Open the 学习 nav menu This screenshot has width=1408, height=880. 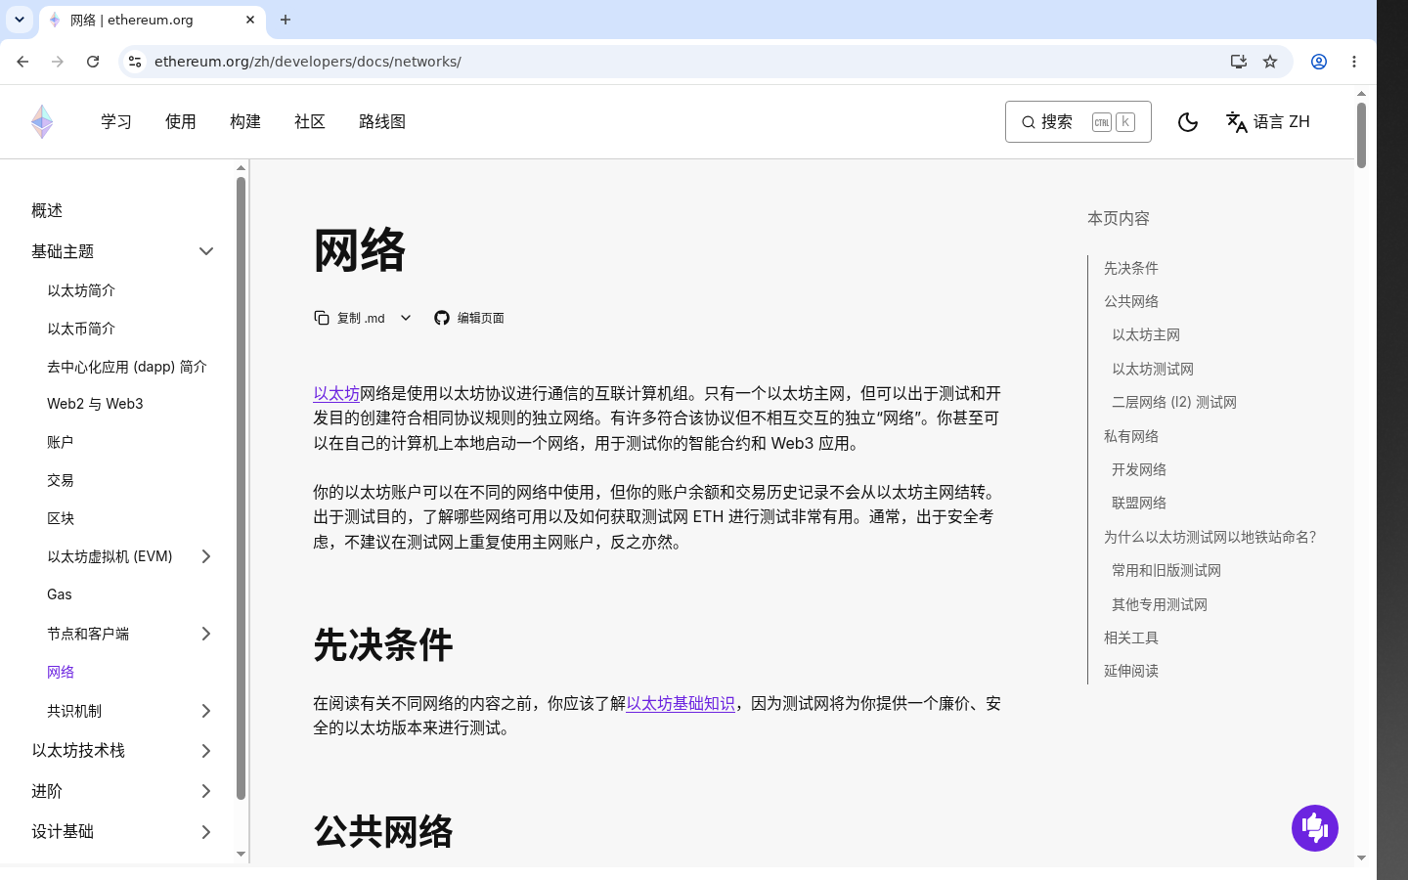[x=116, y=122]
